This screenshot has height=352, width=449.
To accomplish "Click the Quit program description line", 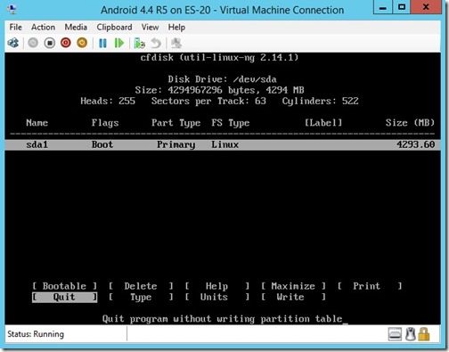I will pos(222,319).
